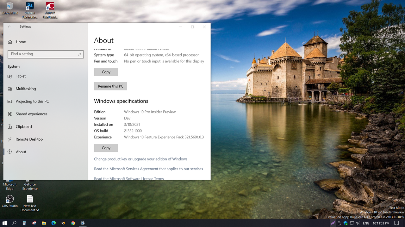Launch Edge browser from taskbar
Image resolution: width=405 pixels, height=227 pixels.
click(53, 223)
